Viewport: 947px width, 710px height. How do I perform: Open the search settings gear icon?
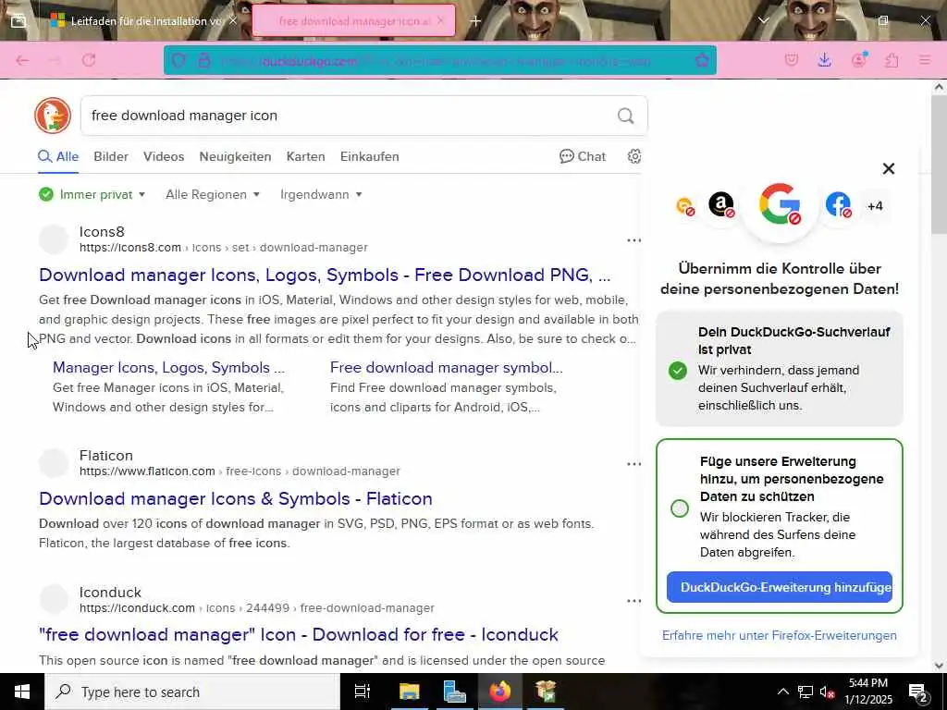pyautogui.click(x=633, y=156)
